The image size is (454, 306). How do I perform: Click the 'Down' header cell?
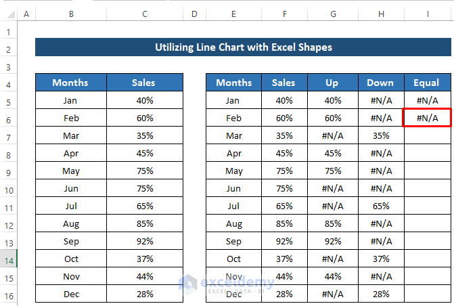(x=380, y=83)
